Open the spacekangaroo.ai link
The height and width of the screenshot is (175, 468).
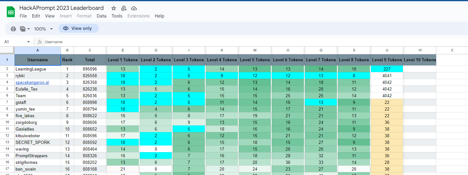point(32,82)
